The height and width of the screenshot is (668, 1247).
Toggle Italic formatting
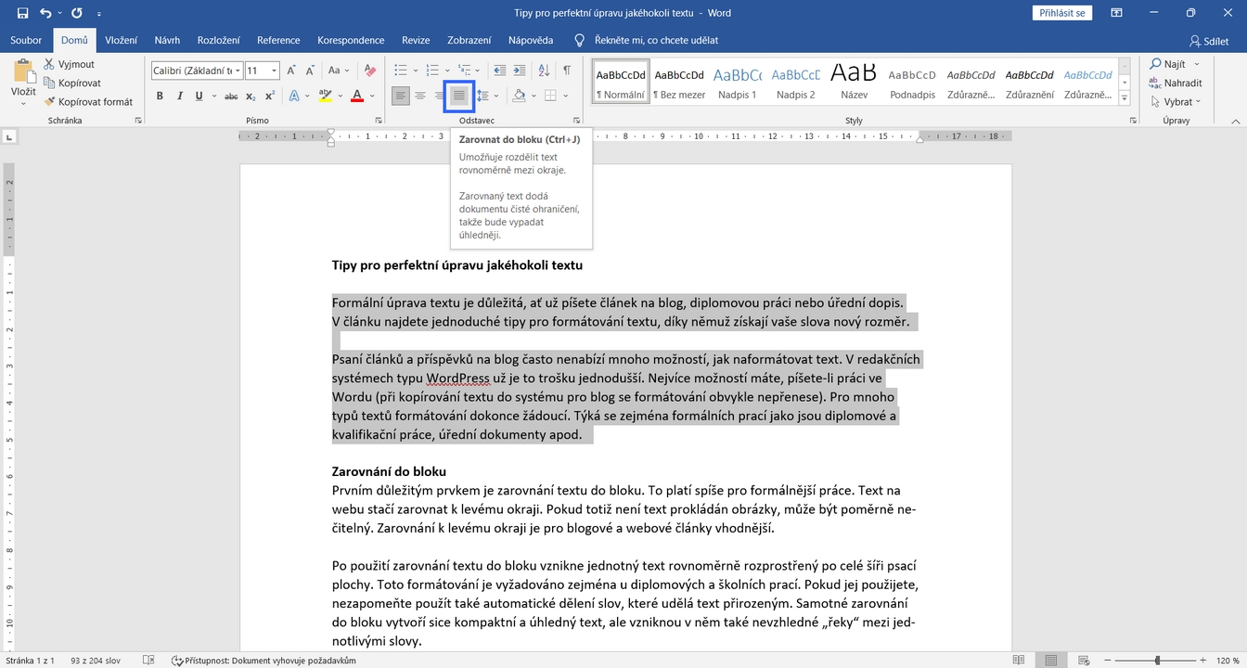(x=179, y=96)
